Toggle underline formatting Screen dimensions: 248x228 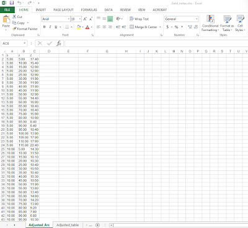tap(56, 27)
